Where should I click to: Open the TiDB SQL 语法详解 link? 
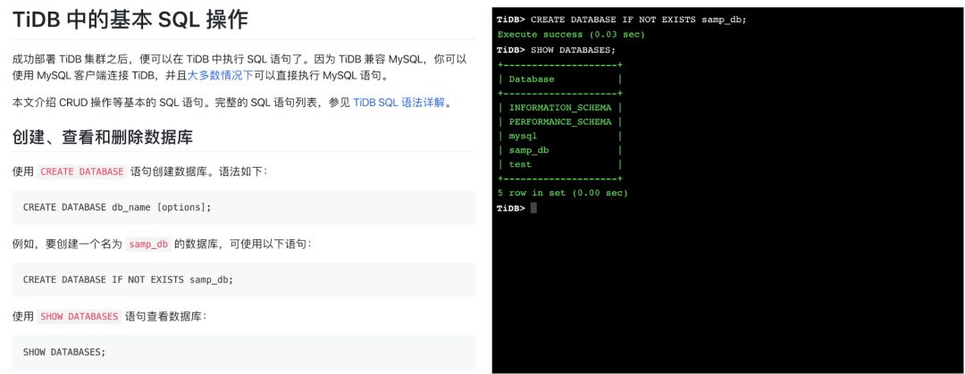coord(399,103)
